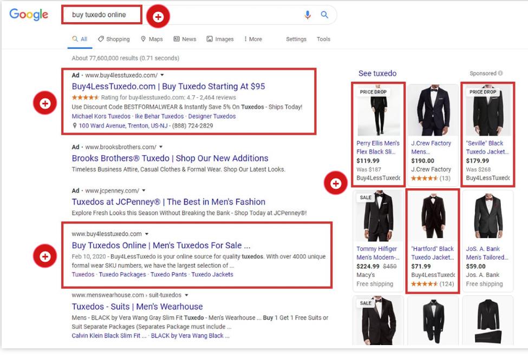Open Tommy Hilfiger Men's Modern title link

(x=378, y=253)
